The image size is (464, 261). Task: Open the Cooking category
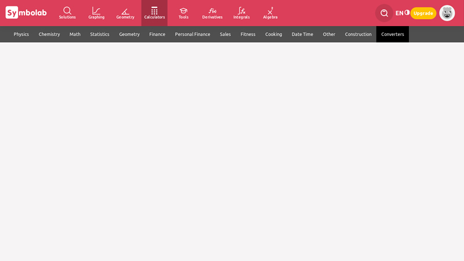pos(273,34)
